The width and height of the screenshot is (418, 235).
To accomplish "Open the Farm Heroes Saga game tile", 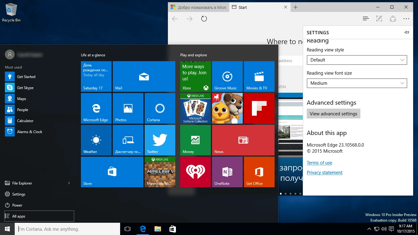I will click(227, 108).
